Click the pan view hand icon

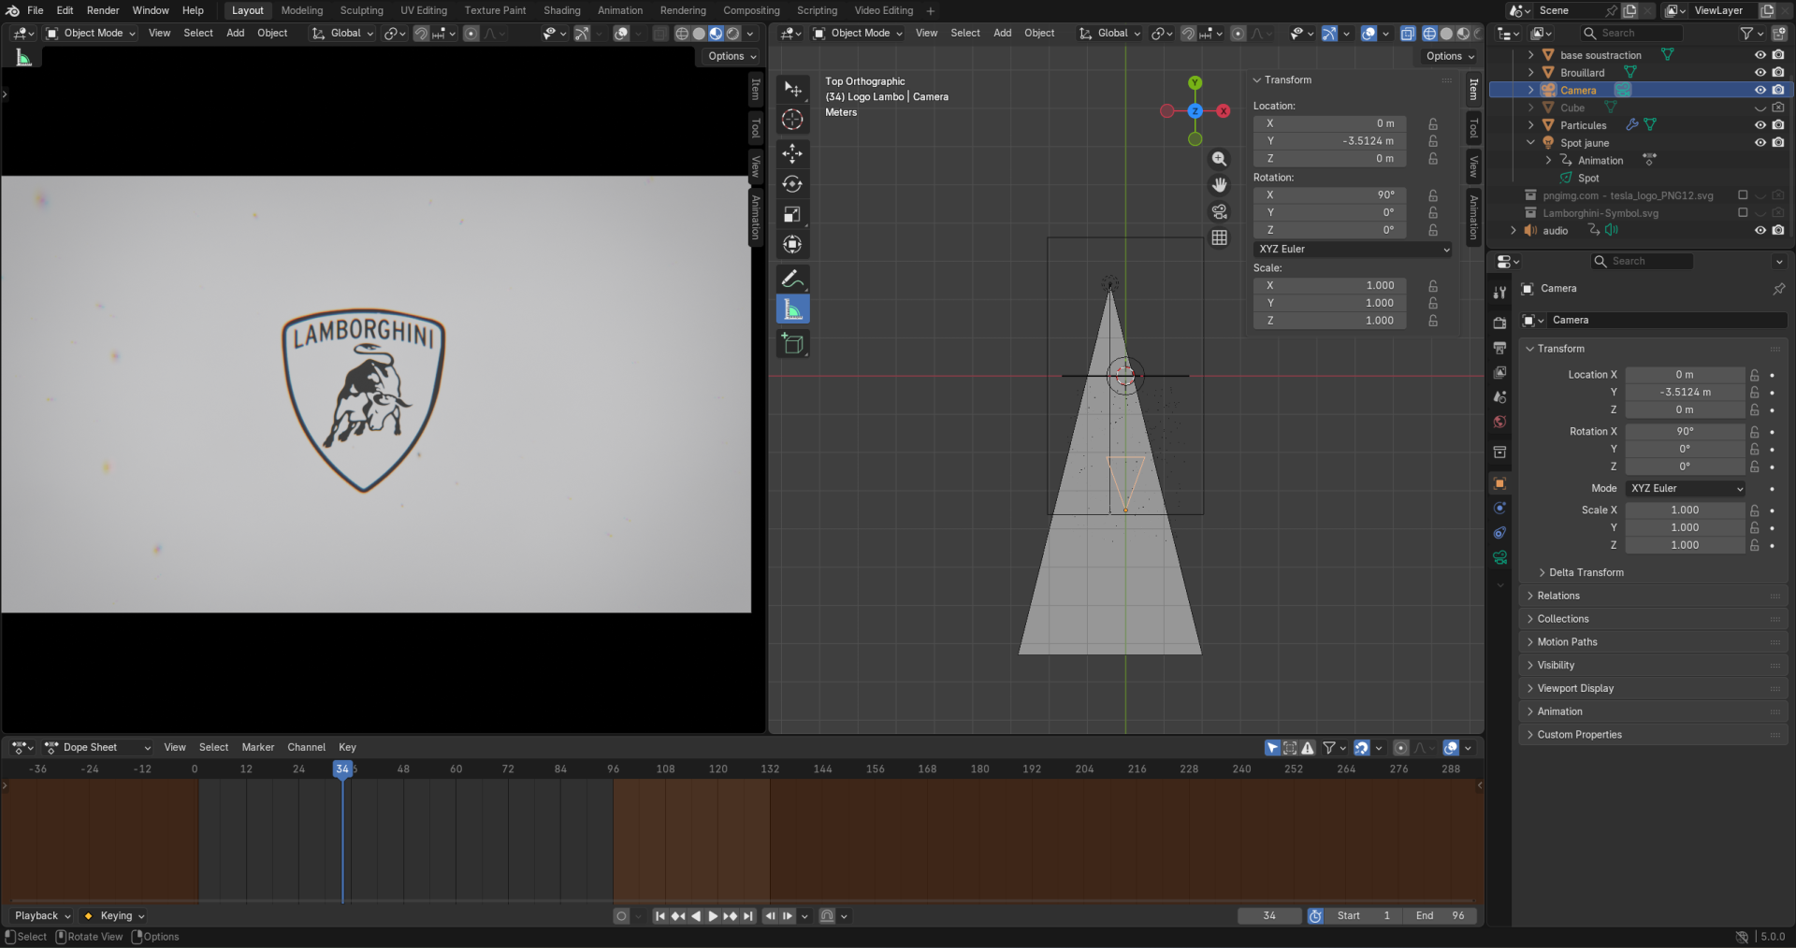(x=1219, y=185)
